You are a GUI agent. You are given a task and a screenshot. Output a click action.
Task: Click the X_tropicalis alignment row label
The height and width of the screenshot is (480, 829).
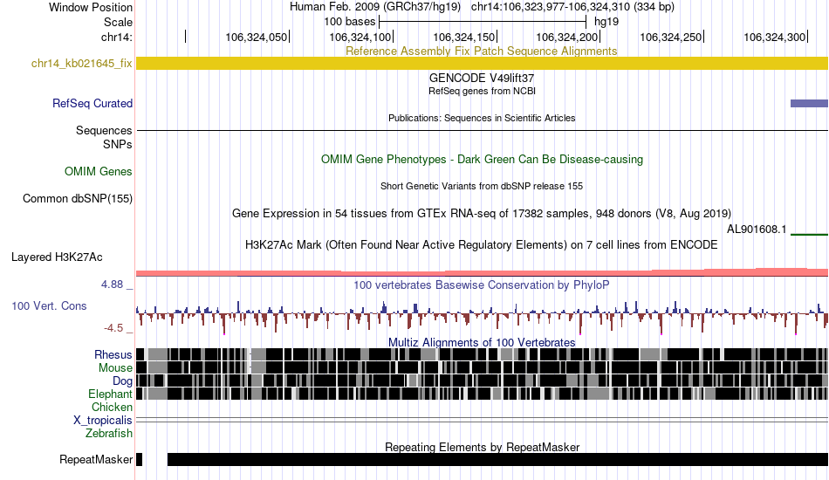tap(103, 421)
